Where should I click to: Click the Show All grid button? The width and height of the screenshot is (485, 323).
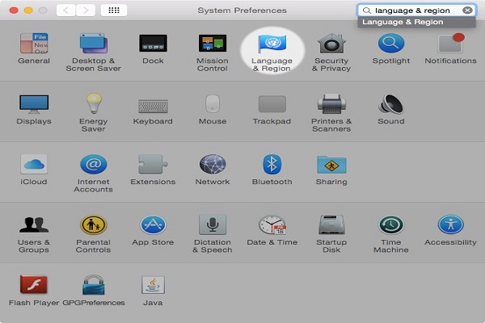pyautogui.click(x=114, y=10)
